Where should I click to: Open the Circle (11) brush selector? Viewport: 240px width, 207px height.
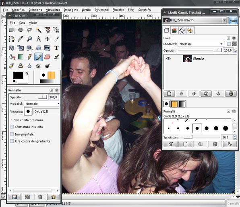click(28, 112)
